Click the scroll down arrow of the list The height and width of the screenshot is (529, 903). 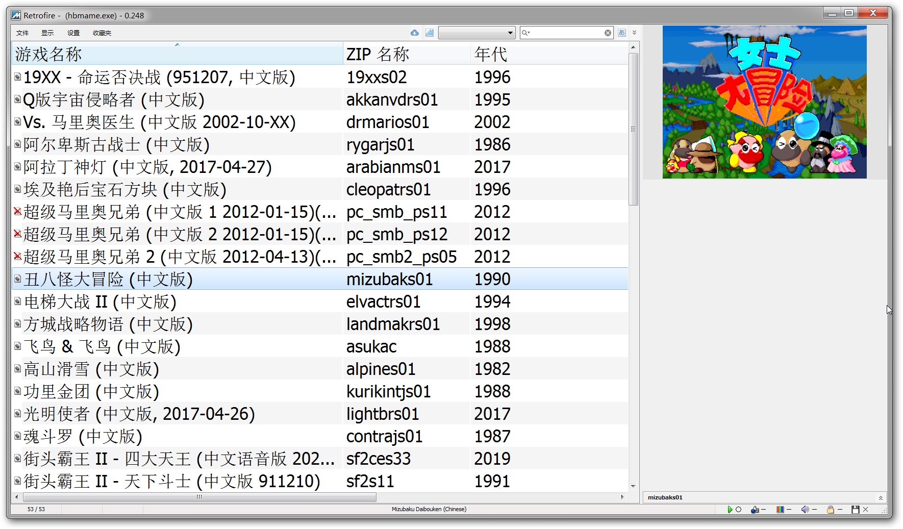(x=633, y=486)
